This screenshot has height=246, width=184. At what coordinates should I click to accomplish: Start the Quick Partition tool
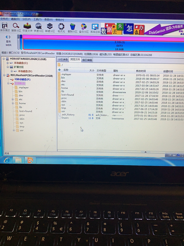[38, 28]
